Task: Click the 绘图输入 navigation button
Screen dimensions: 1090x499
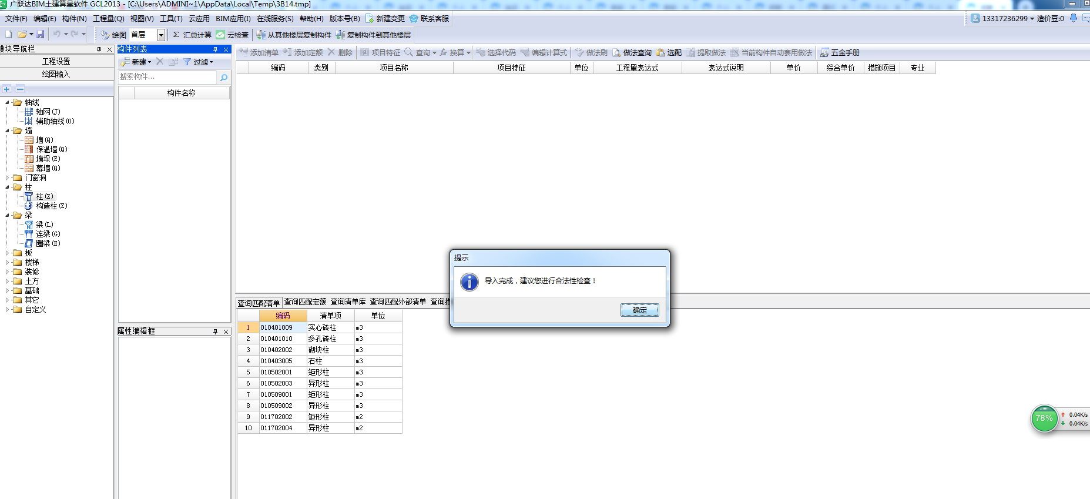Action: (56, 74)
